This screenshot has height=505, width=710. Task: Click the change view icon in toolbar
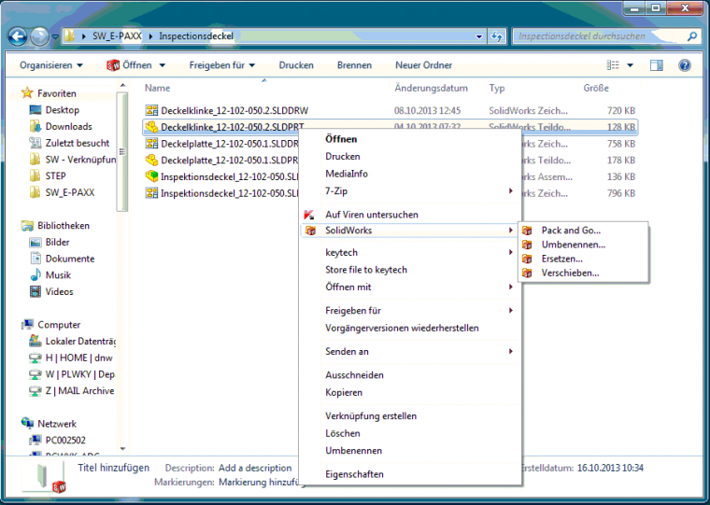[x=613, y=65]
